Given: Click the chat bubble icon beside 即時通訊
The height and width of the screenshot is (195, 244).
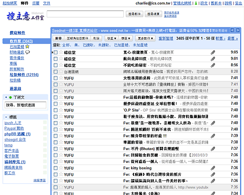Looking at the screenshot, I should tap(28, 52).
